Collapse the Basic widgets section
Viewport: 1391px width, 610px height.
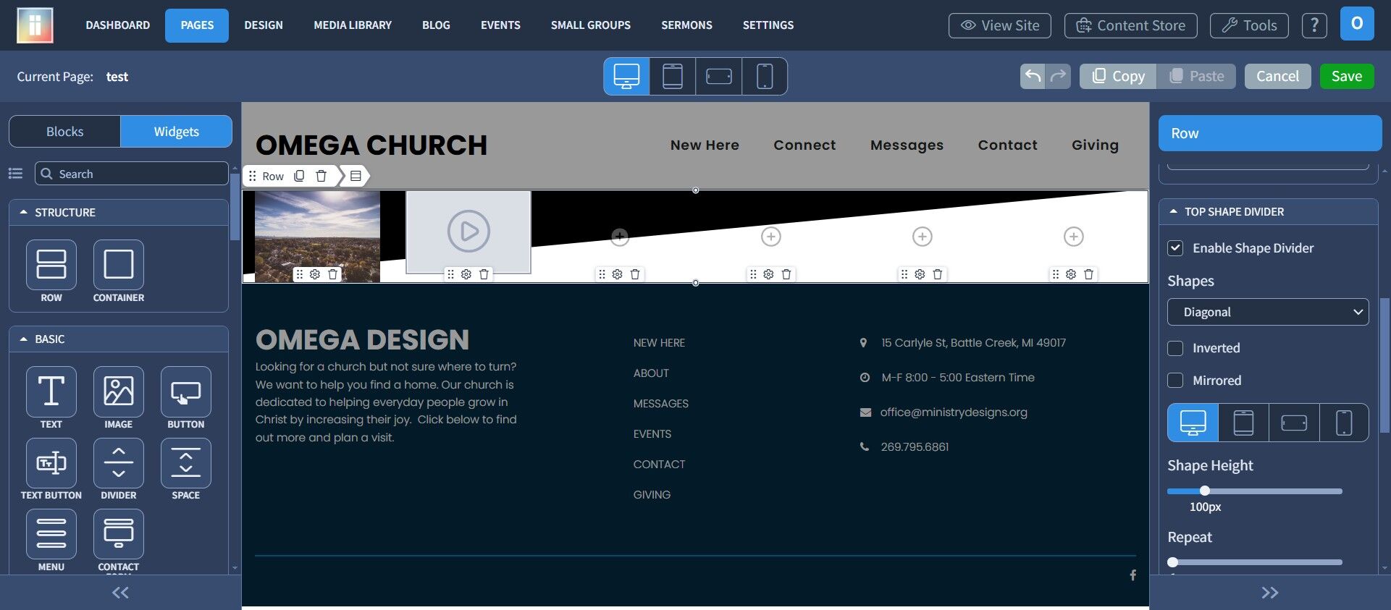[119, 339]
